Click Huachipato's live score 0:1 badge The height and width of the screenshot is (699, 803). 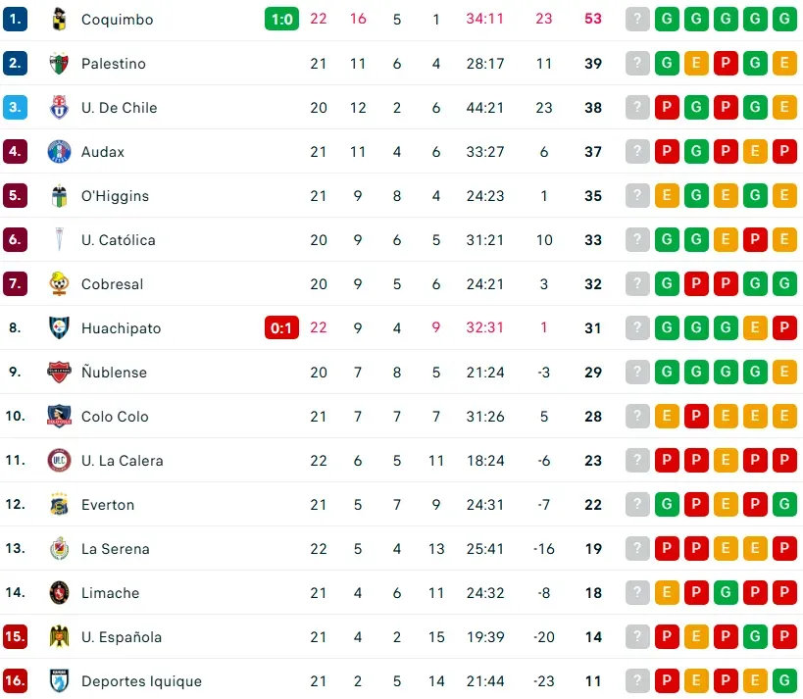[x=281, y=328]
